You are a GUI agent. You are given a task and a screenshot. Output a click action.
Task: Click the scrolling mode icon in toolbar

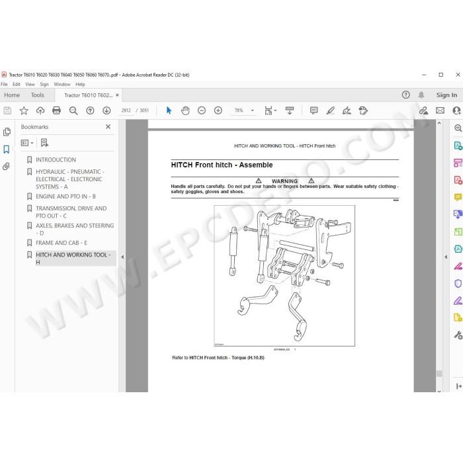(290, 110)
